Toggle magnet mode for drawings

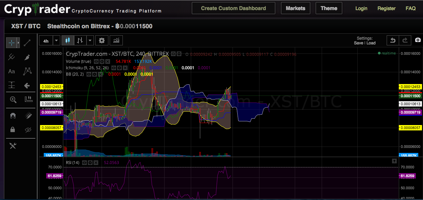13,116
